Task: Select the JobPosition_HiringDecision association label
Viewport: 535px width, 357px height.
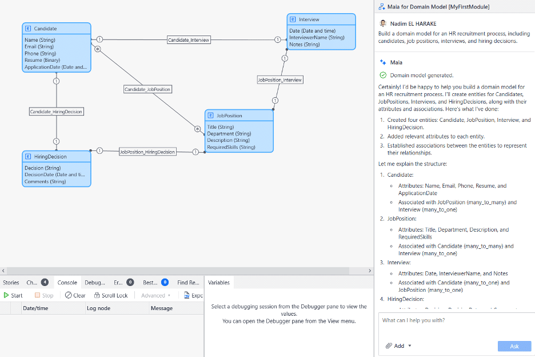Action: click(147, 152)
